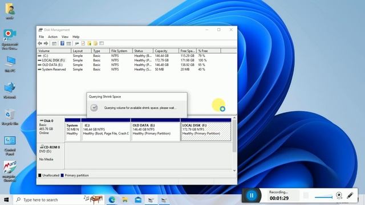Screen dimensions: 365x205
Task: Click the blue Primary partition legend swatch
Action: 62,175
